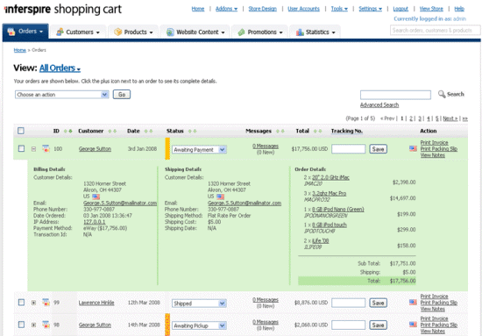The image size is (482, 336).
Task: Click the order icon beside ID 99
Action: 46,303
